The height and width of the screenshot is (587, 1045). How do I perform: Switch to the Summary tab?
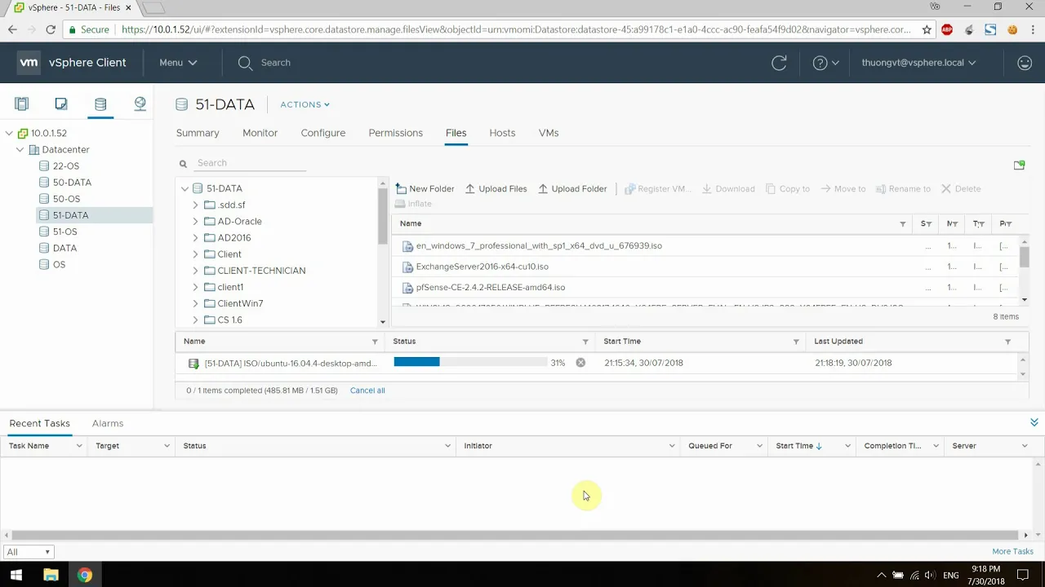198,133
